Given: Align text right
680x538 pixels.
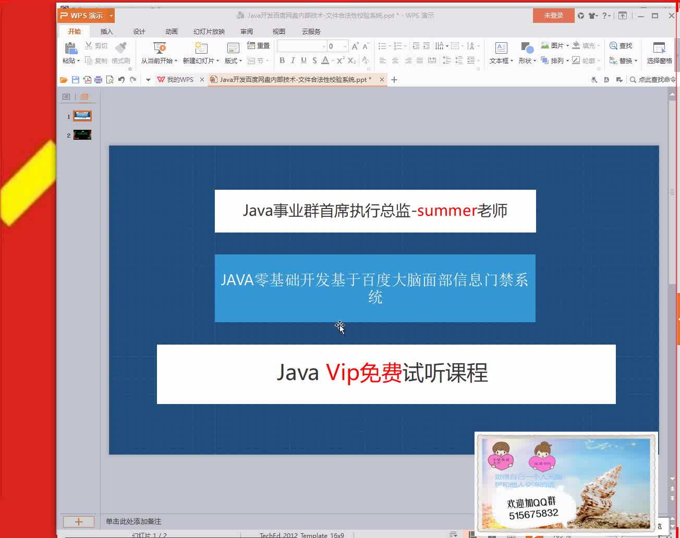Looking at the screenshot, I should click(x=408, y=60).
